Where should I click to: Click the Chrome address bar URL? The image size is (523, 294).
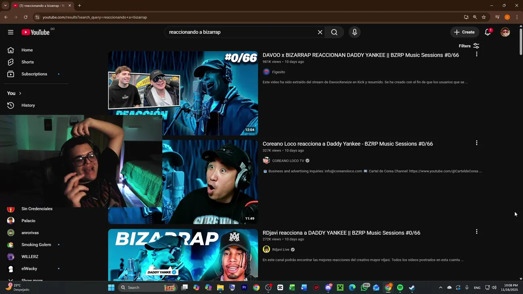pos(95,17)
